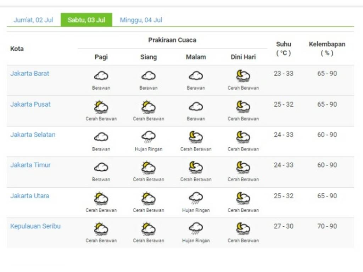Viewport: 363px width, 272px height.
Task: Click Berawan label under Jakarta Barat Malam
Action: coord(196,88)
